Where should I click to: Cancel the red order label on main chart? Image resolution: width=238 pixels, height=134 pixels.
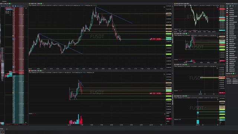pyautogui.click(x=151, y=39)
